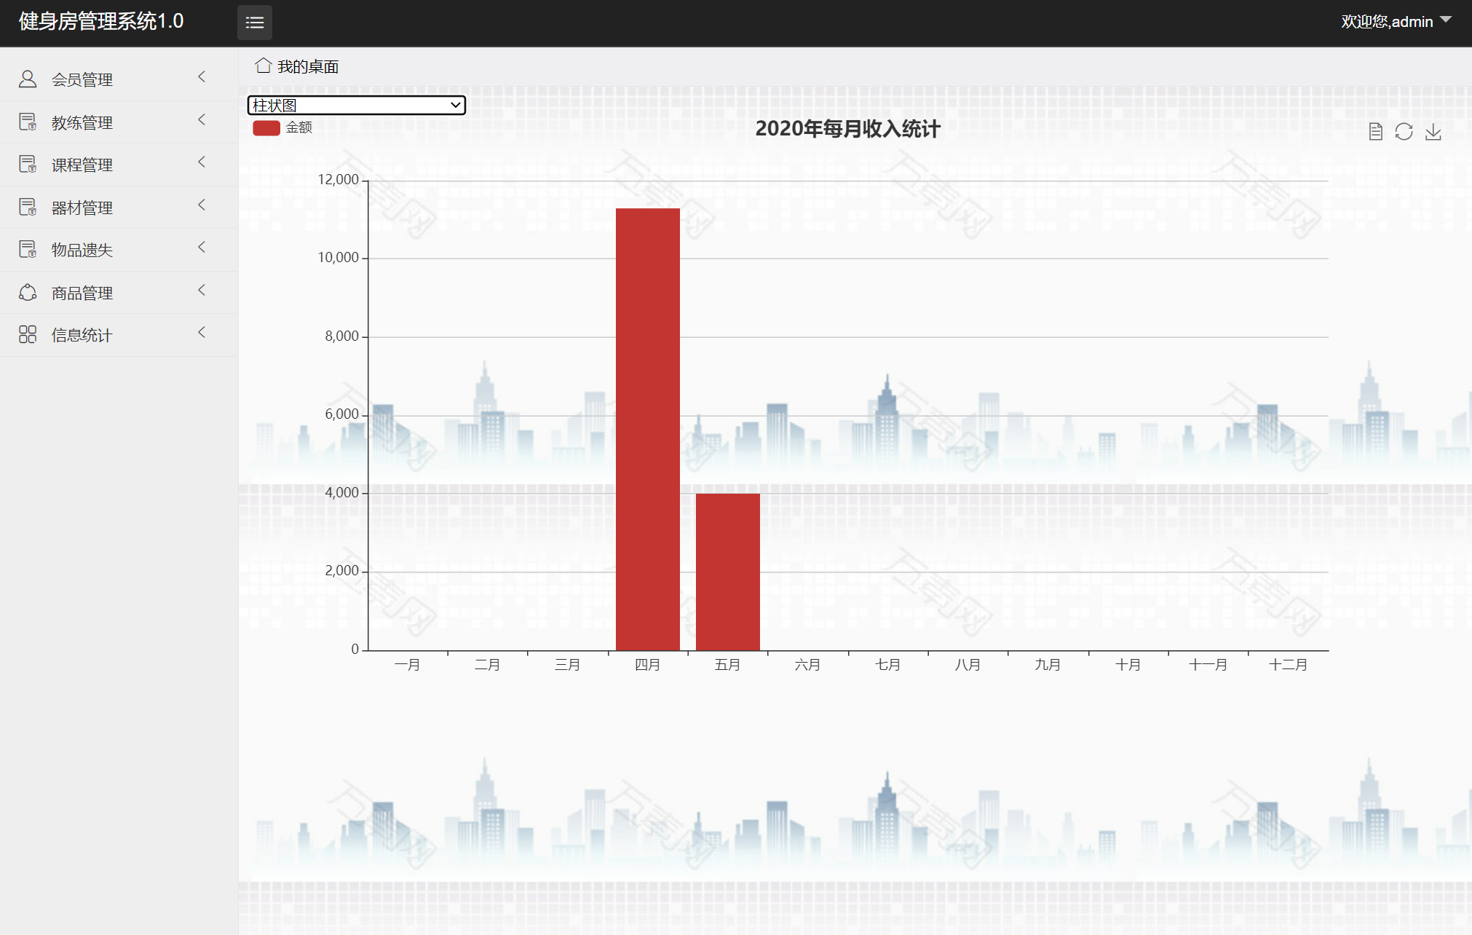Click the 信息统计 grid icon
The height and width of the screenshot is (935, 1472).
pos(28,335)
